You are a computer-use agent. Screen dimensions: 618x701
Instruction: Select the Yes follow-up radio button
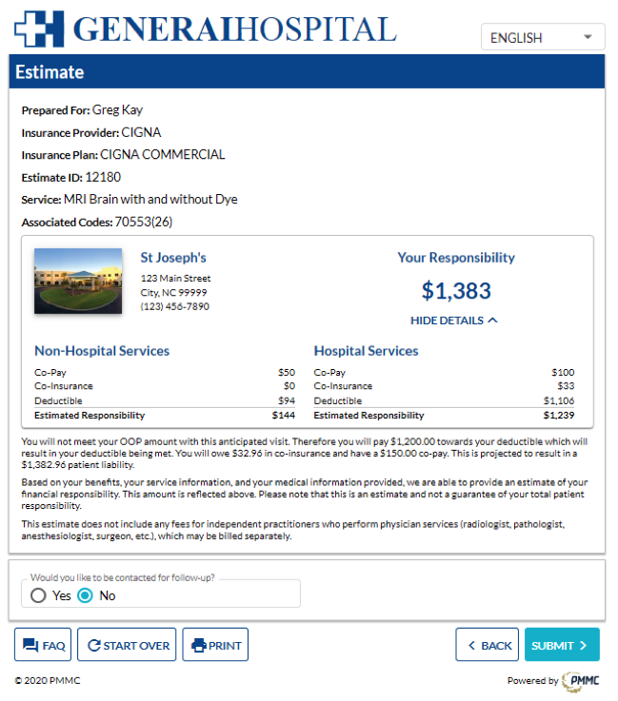click(38, 595)
